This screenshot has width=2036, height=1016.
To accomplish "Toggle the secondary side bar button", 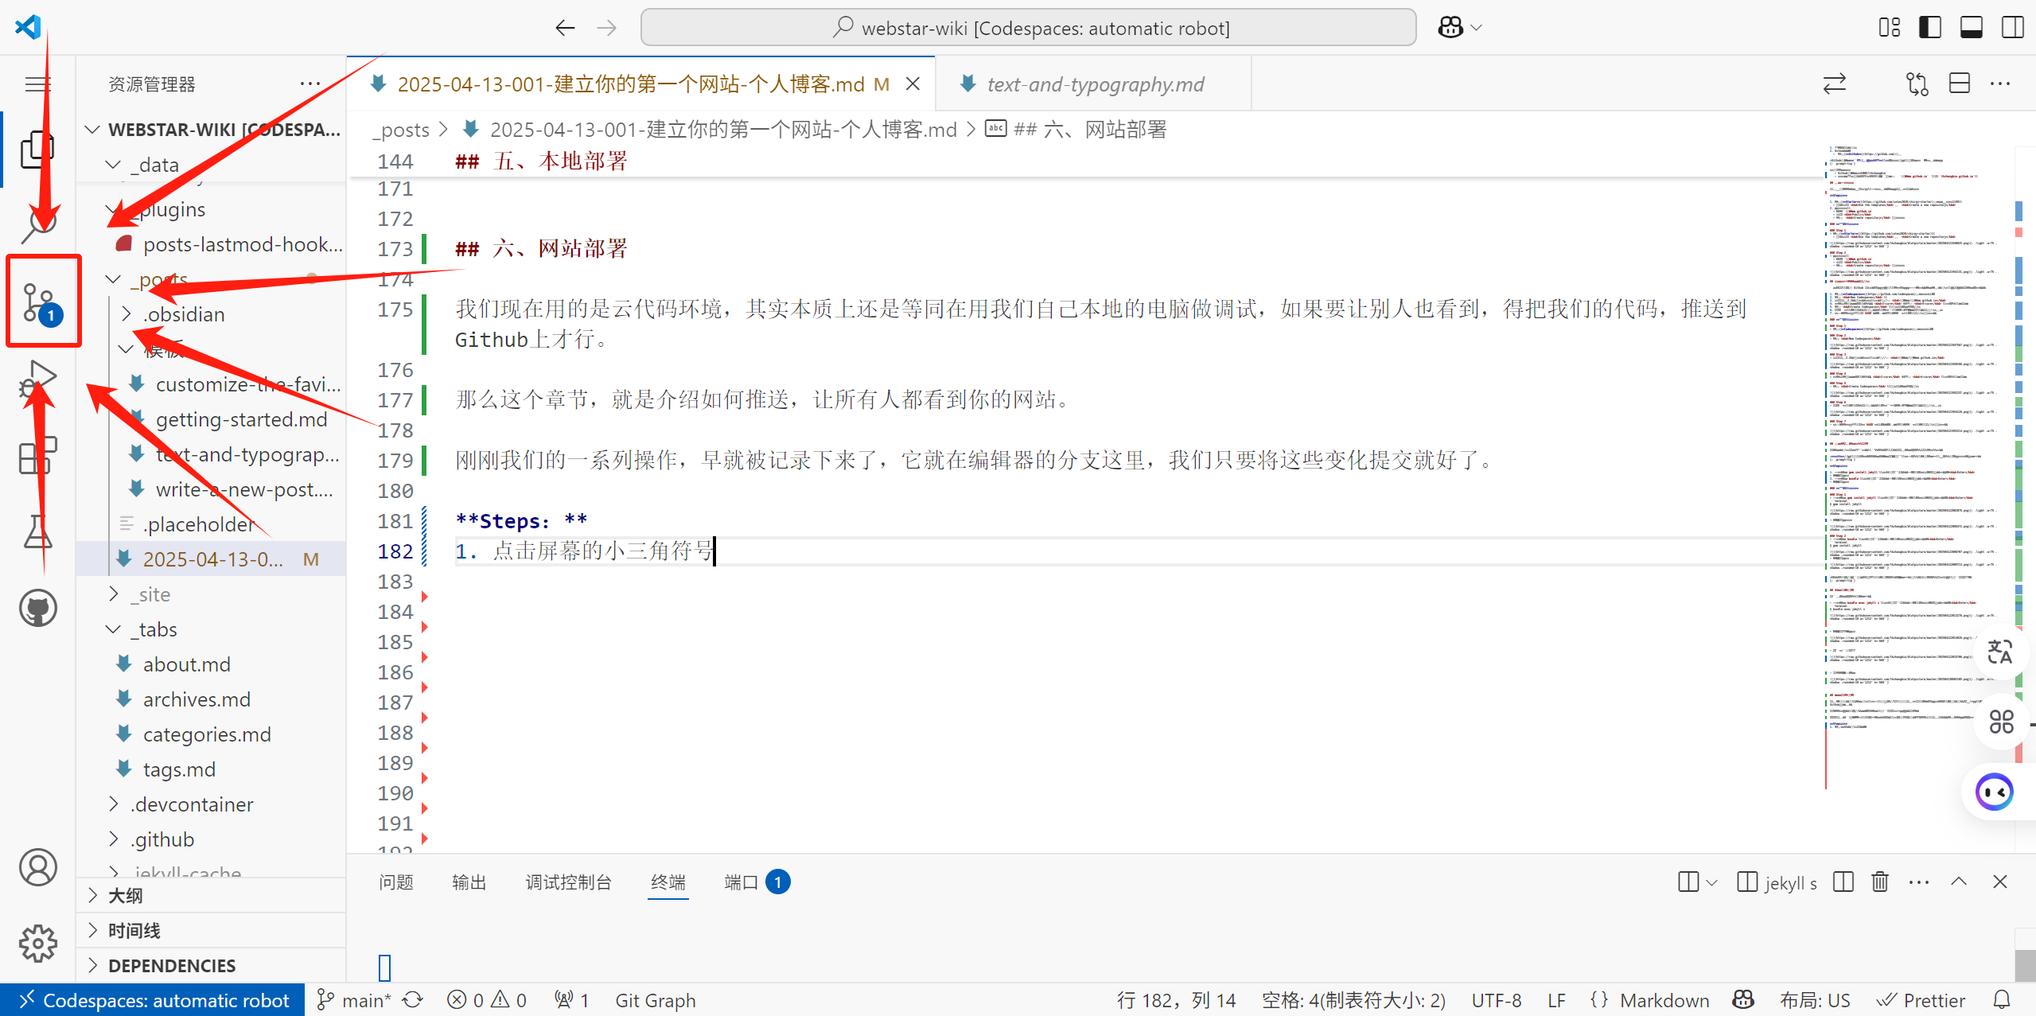I will coord(2012,28).
